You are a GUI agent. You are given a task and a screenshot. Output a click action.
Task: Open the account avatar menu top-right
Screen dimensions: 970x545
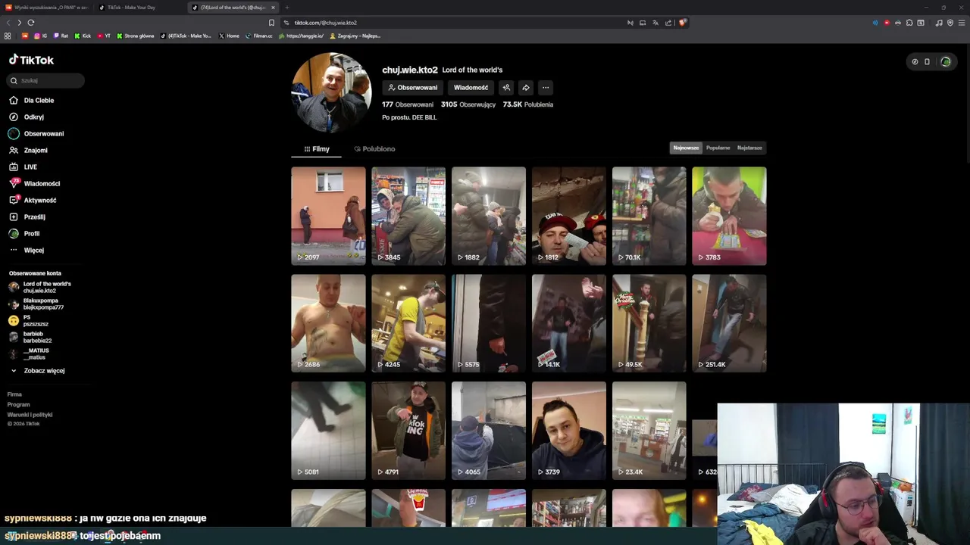pyautogui.click(x=946, y=62)
